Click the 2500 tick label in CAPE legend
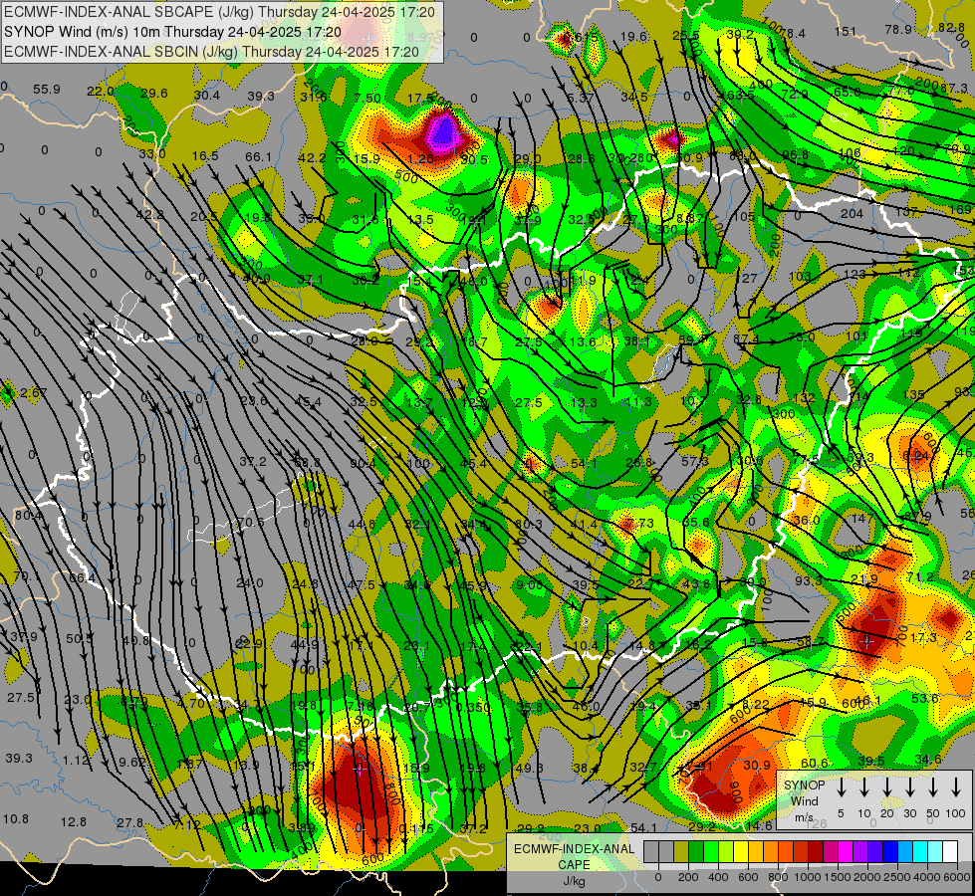The image size is (975, 896). 896,877
